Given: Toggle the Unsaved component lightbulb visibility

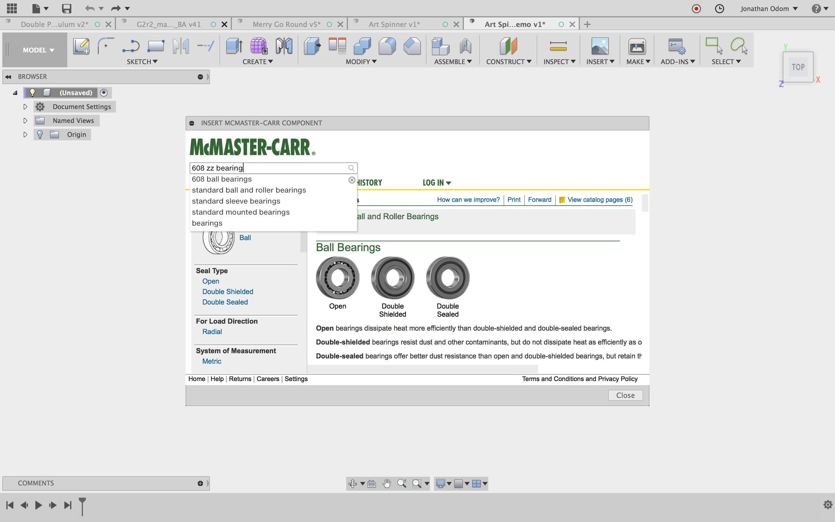Looking at the screenshot, I should [32, 93].
